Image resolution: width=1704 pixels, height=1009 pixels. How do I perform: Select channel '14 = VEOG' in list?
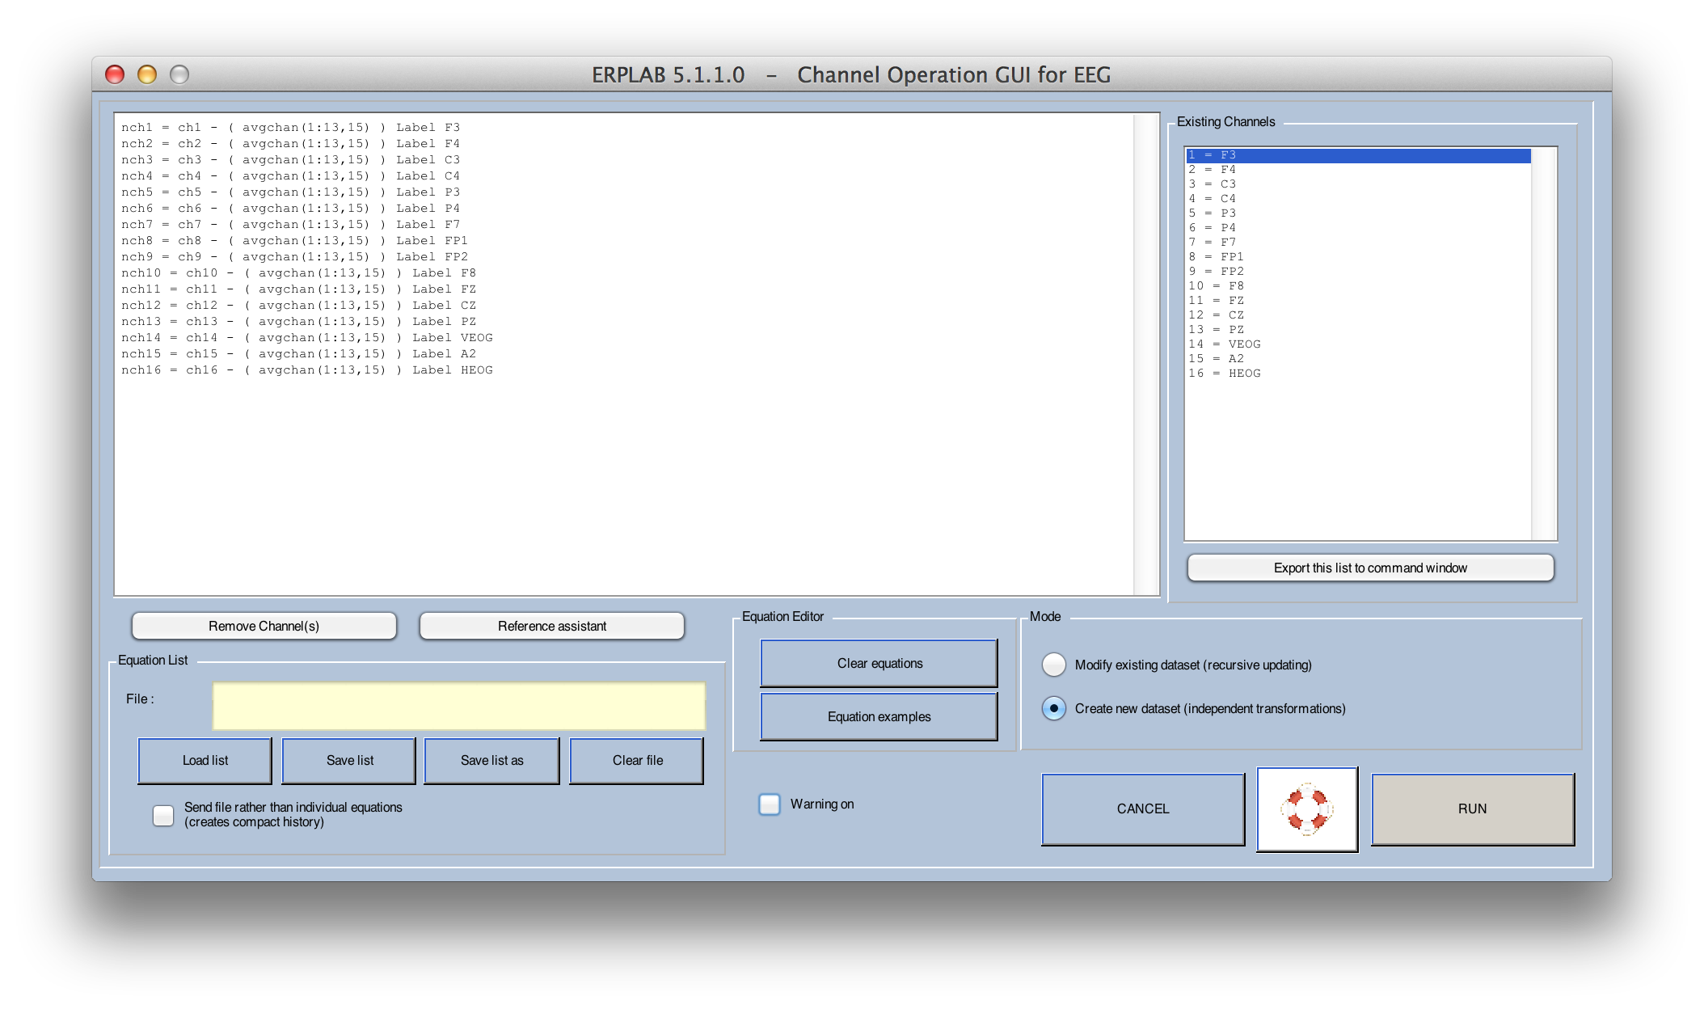click(x=1358, y=344)
